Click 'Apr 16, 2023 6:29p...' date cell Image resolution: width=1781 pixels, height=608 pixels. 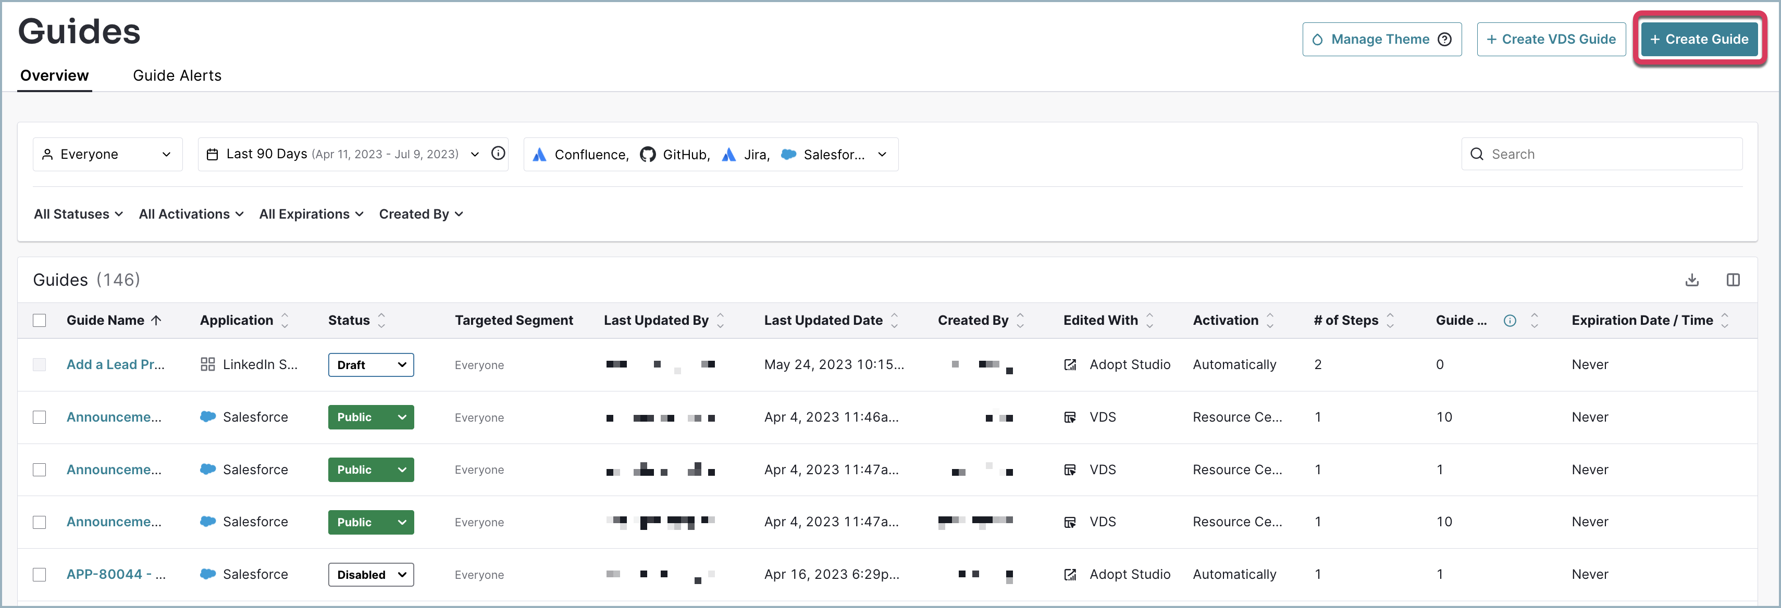click(832, 574)
